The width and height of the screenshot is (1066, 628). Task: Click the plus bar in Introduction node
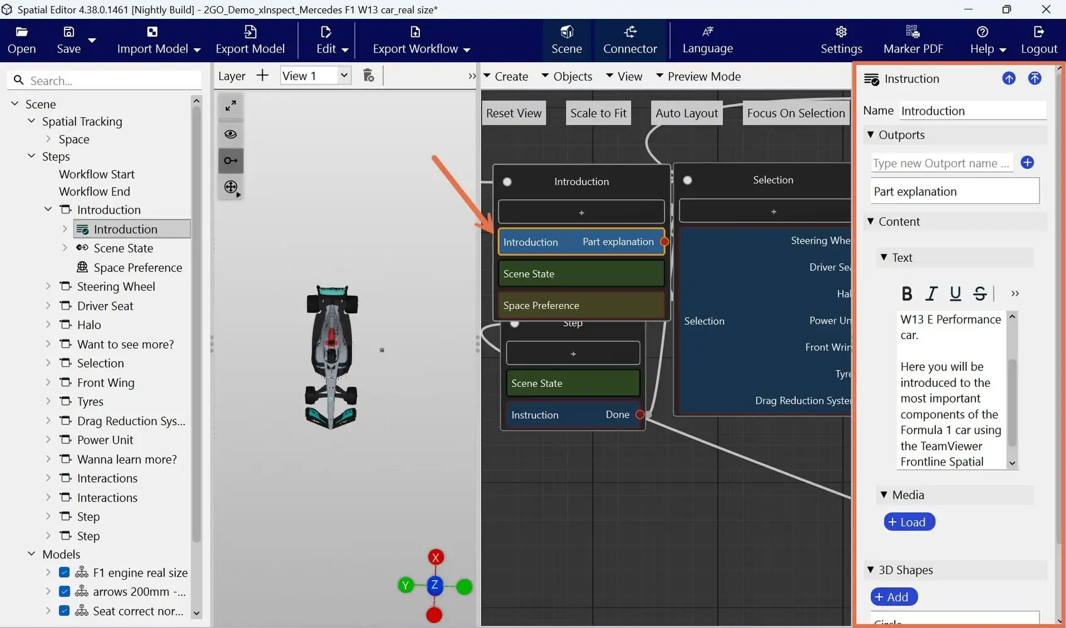tap(581, 212)
